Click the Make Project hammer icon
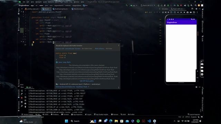This screenshot has height=124, width=221. click(127, 6)
